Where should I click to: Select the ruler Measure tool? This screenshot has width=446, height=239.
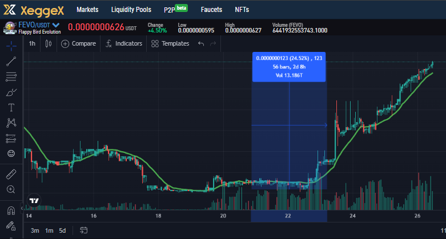(11, 174)
